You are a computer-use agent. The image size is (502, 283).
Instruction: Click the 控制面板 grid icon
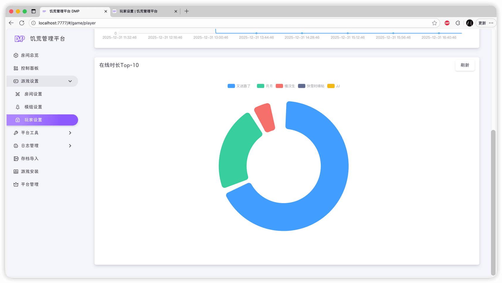point(16,68)
